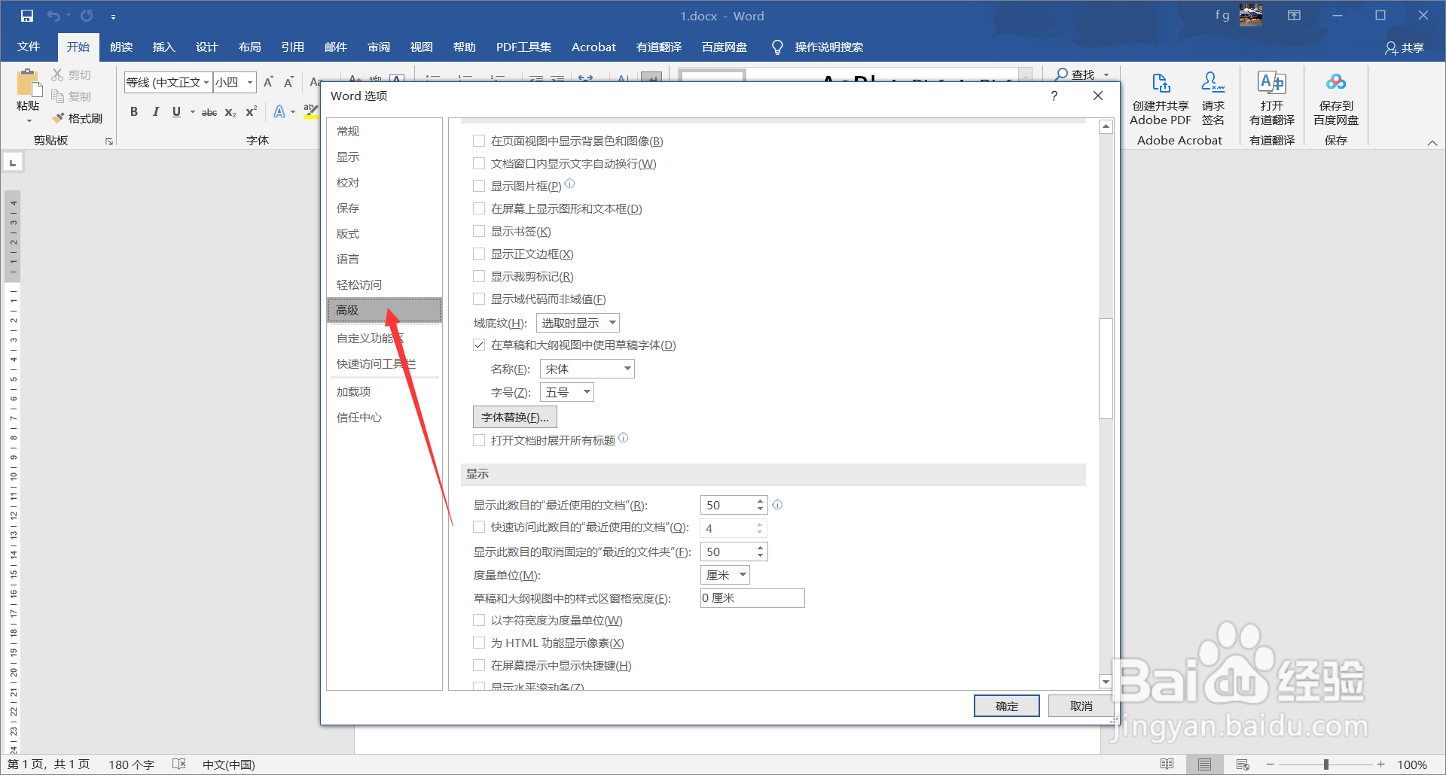Click style area pane width field
The width and height of the screenshot is (1446, 775).
[752, 598]
